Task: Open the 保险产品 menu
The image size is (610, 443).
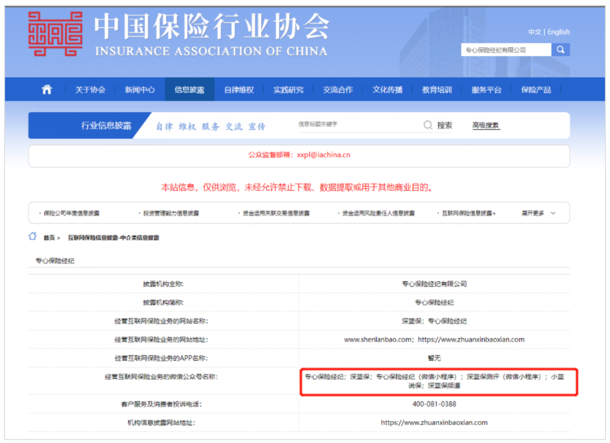Action: point(536,90)
